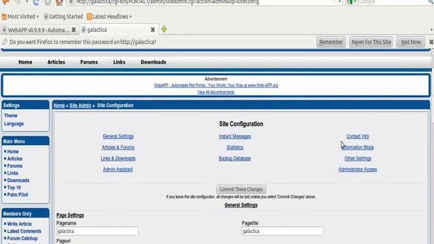434x244 pixels.
Task: Open the URL bar history dropdown arrow
Action: (340, 2)
